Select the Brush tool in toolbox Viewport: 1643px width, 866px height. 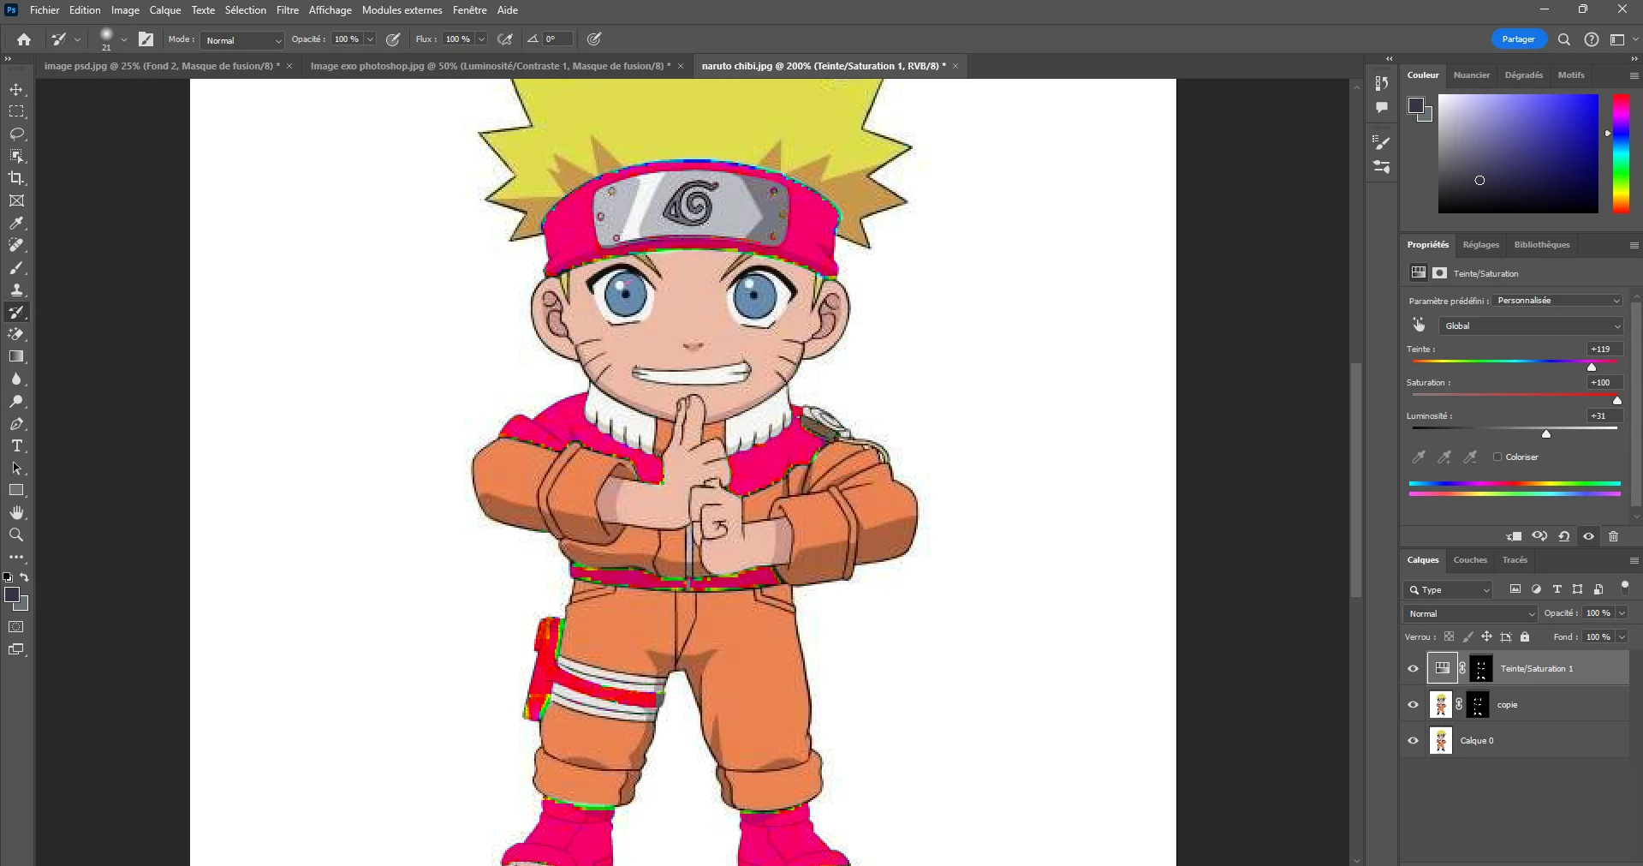tap(16, 268)
